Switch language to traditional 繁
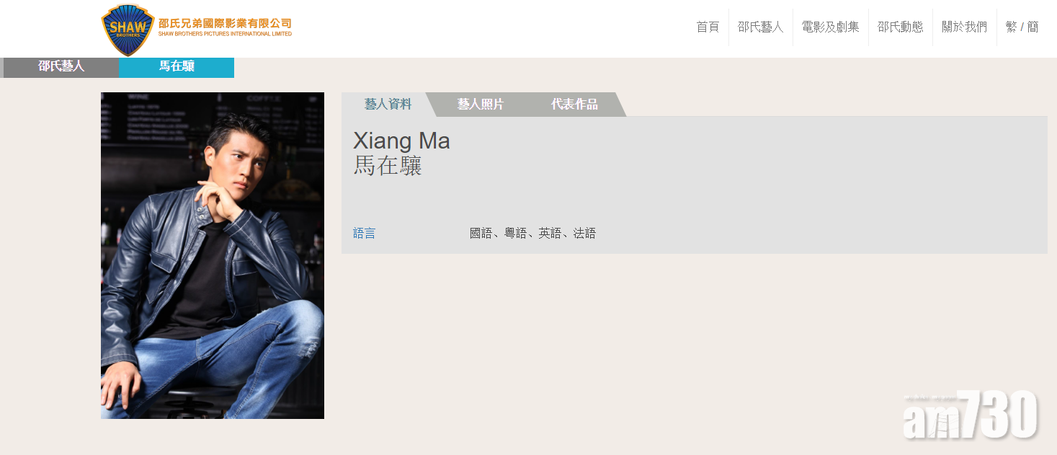 click(x=1011, y=27)
